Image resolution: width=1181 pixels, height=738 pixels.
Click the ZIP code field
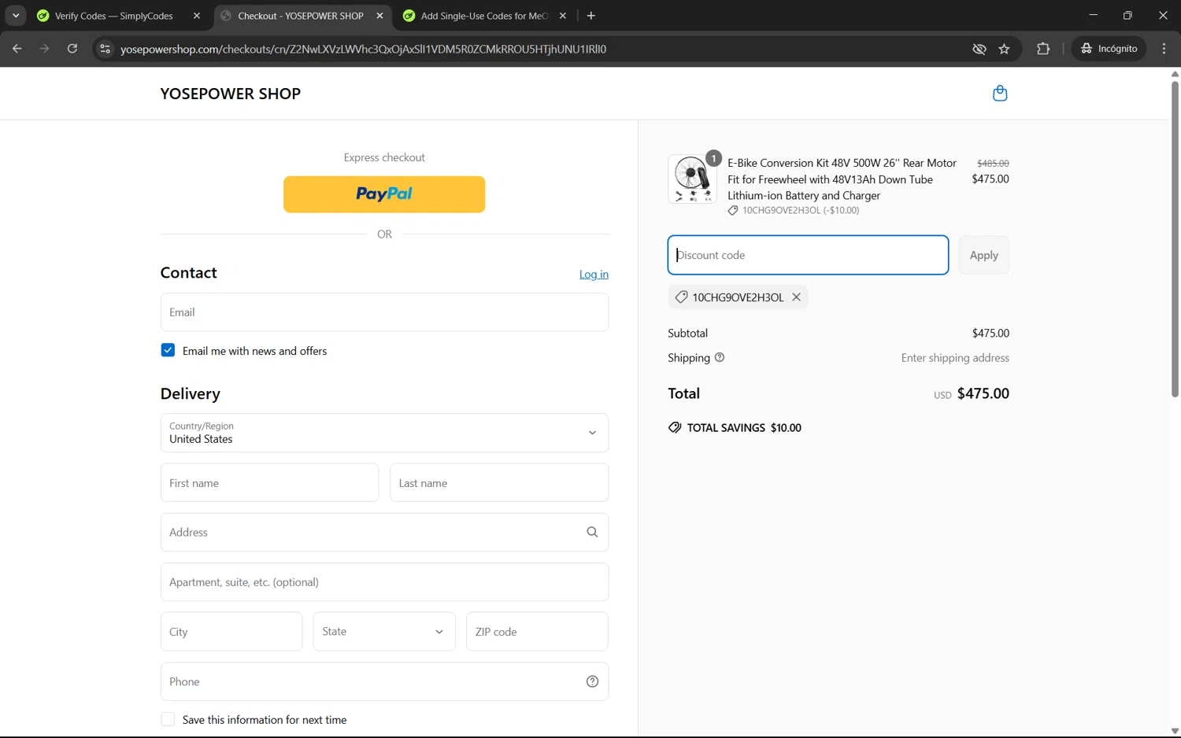tap(537, 632)
